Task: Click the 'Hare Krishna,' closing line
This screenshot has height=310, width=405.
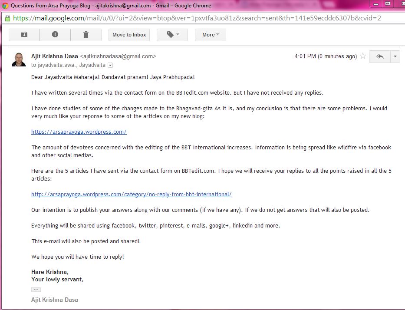Action: (50, 272)
